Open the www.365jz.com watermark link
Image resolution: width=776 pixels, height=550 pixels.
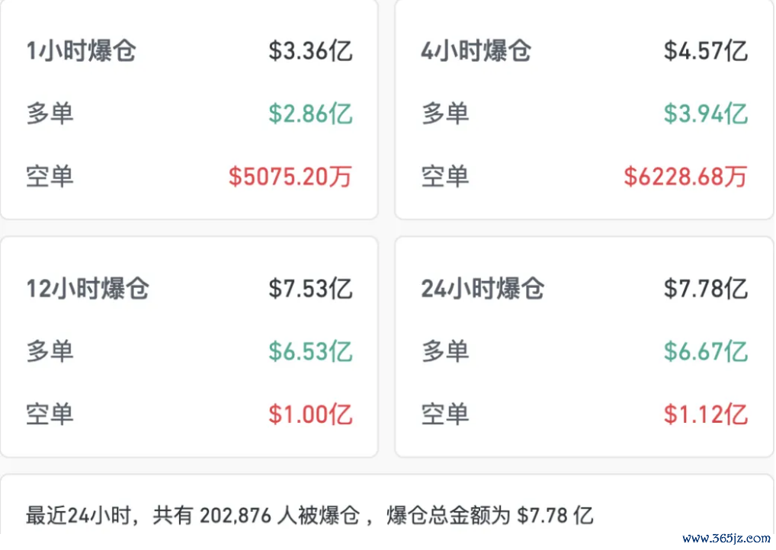(x=726, y=538)
